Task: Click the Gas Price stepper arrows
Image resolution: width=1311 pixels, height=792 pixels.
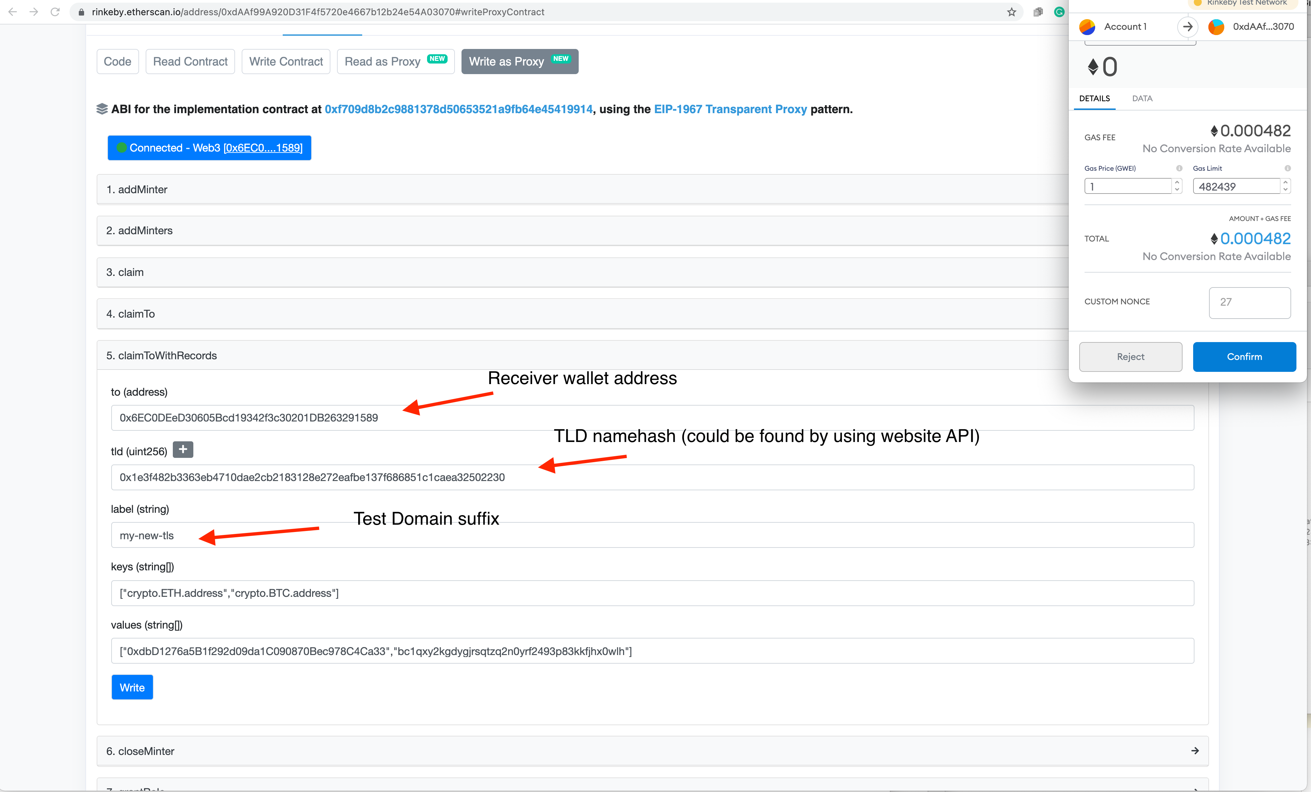Action: [1177, 186]
